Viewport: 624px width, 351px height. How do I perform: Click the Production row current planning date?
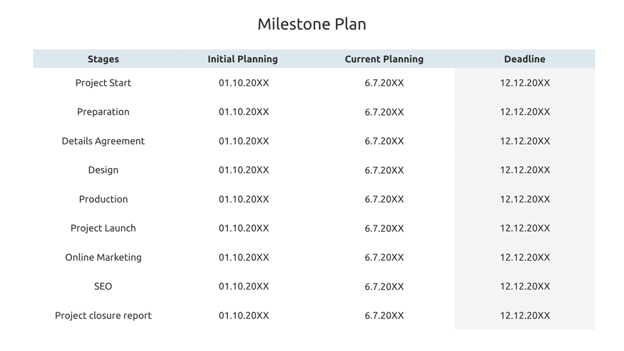(384, 199)
